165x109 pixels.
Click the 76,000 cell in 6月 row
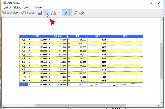coord(78,58)
